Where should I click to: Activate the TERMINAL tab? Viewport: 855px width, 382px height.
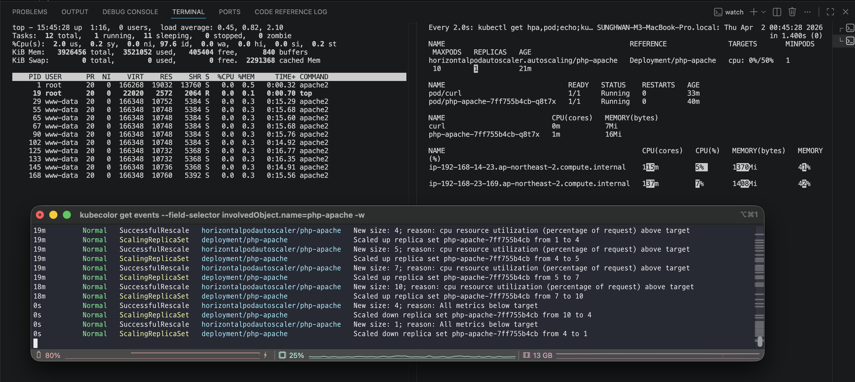188,12
